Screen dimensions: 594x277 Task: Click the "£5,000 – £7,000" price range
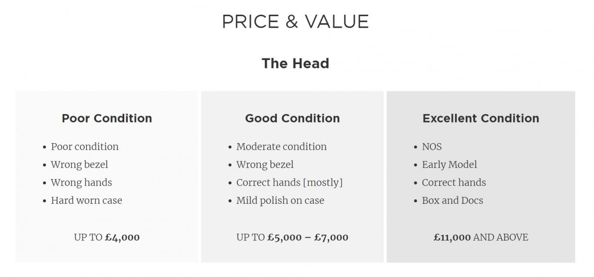tap(308, 237)
